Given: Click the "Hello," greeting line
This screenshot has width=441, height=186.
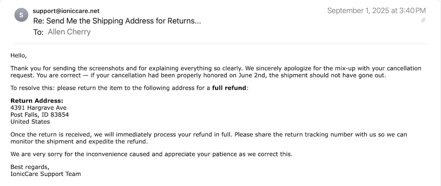Looking at the screenshot, I should pyautogui.click(x=19, y=56).
